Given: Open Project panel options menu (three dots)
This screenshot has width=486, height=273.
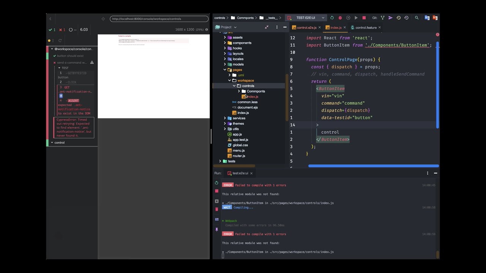Looking at the screenshot, I should tap(277, 27).
